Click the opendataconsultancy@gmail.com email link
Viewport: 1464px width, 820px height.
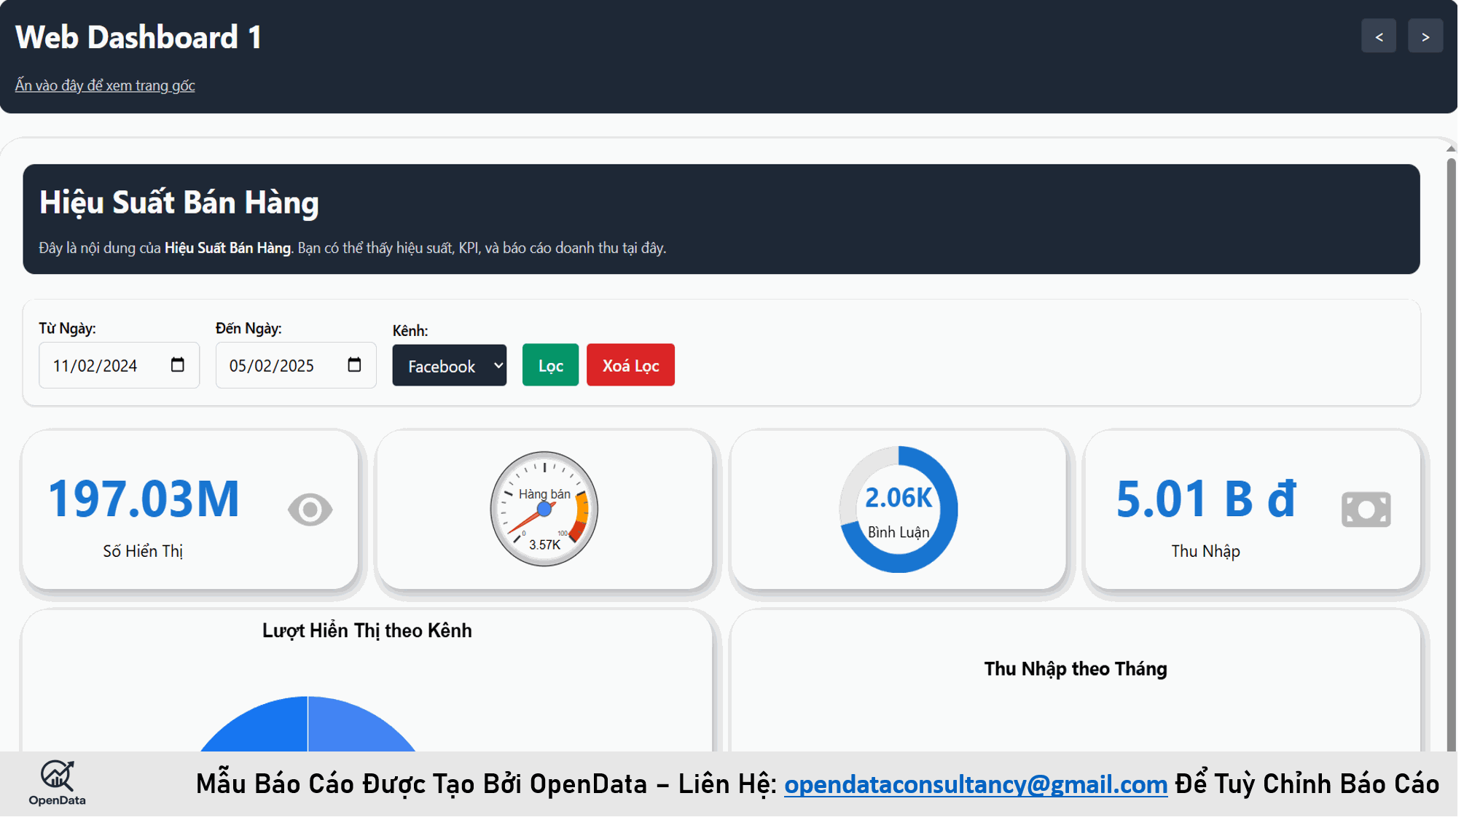click(x=975, y=784)
